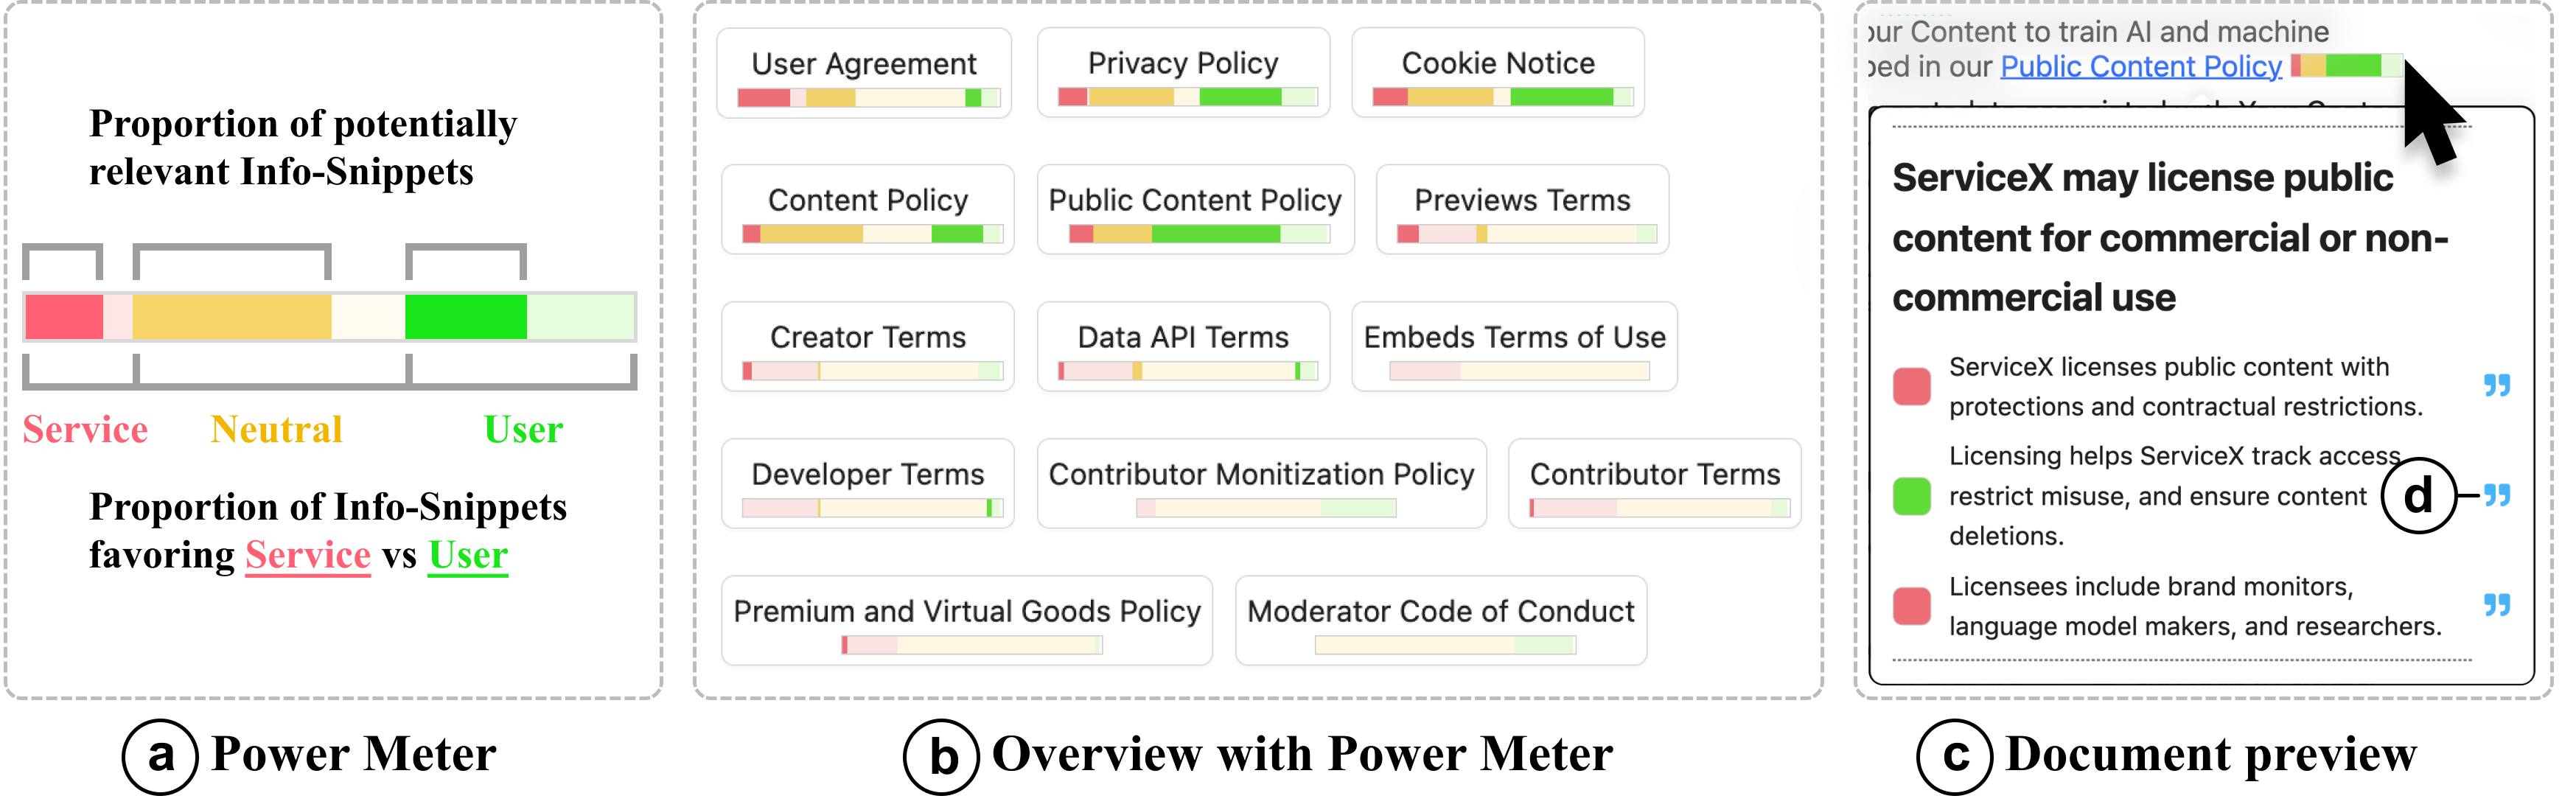2576x807 pixels.
Task: Open the User Agreement document card
Action: pyautogui.click(x=864, y=73)
